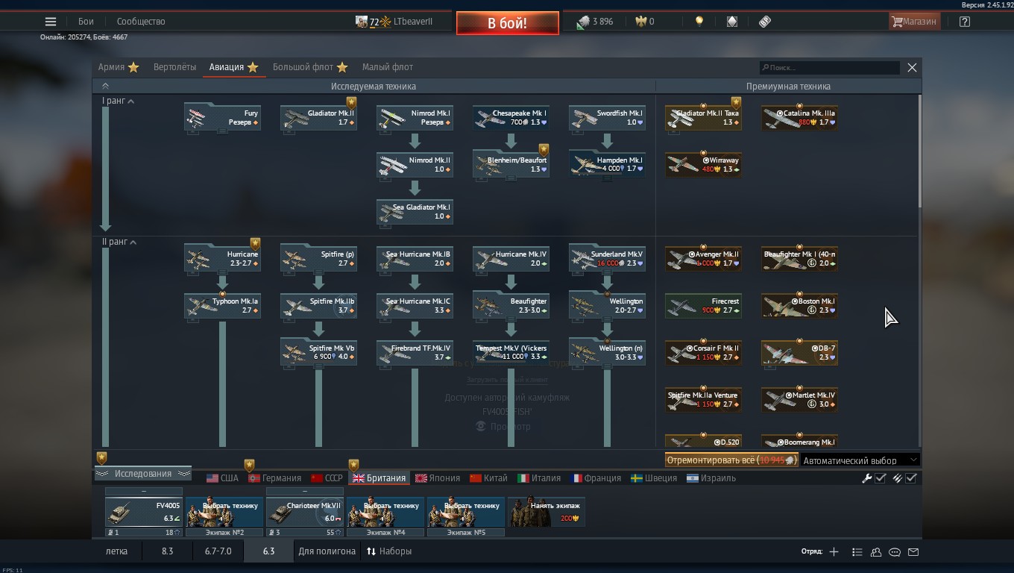Collapse the rank I section

(131, 101)
